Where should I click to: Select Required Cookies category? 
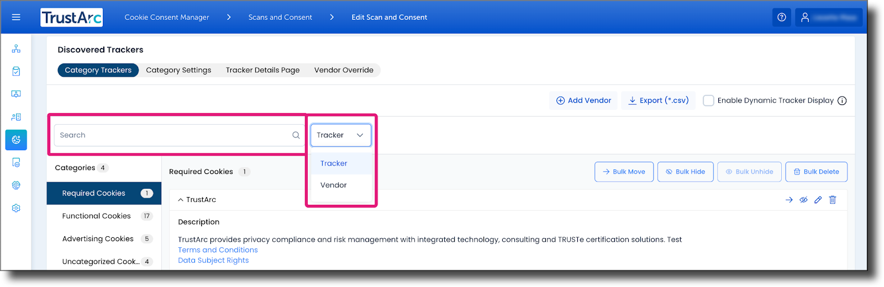104,193
